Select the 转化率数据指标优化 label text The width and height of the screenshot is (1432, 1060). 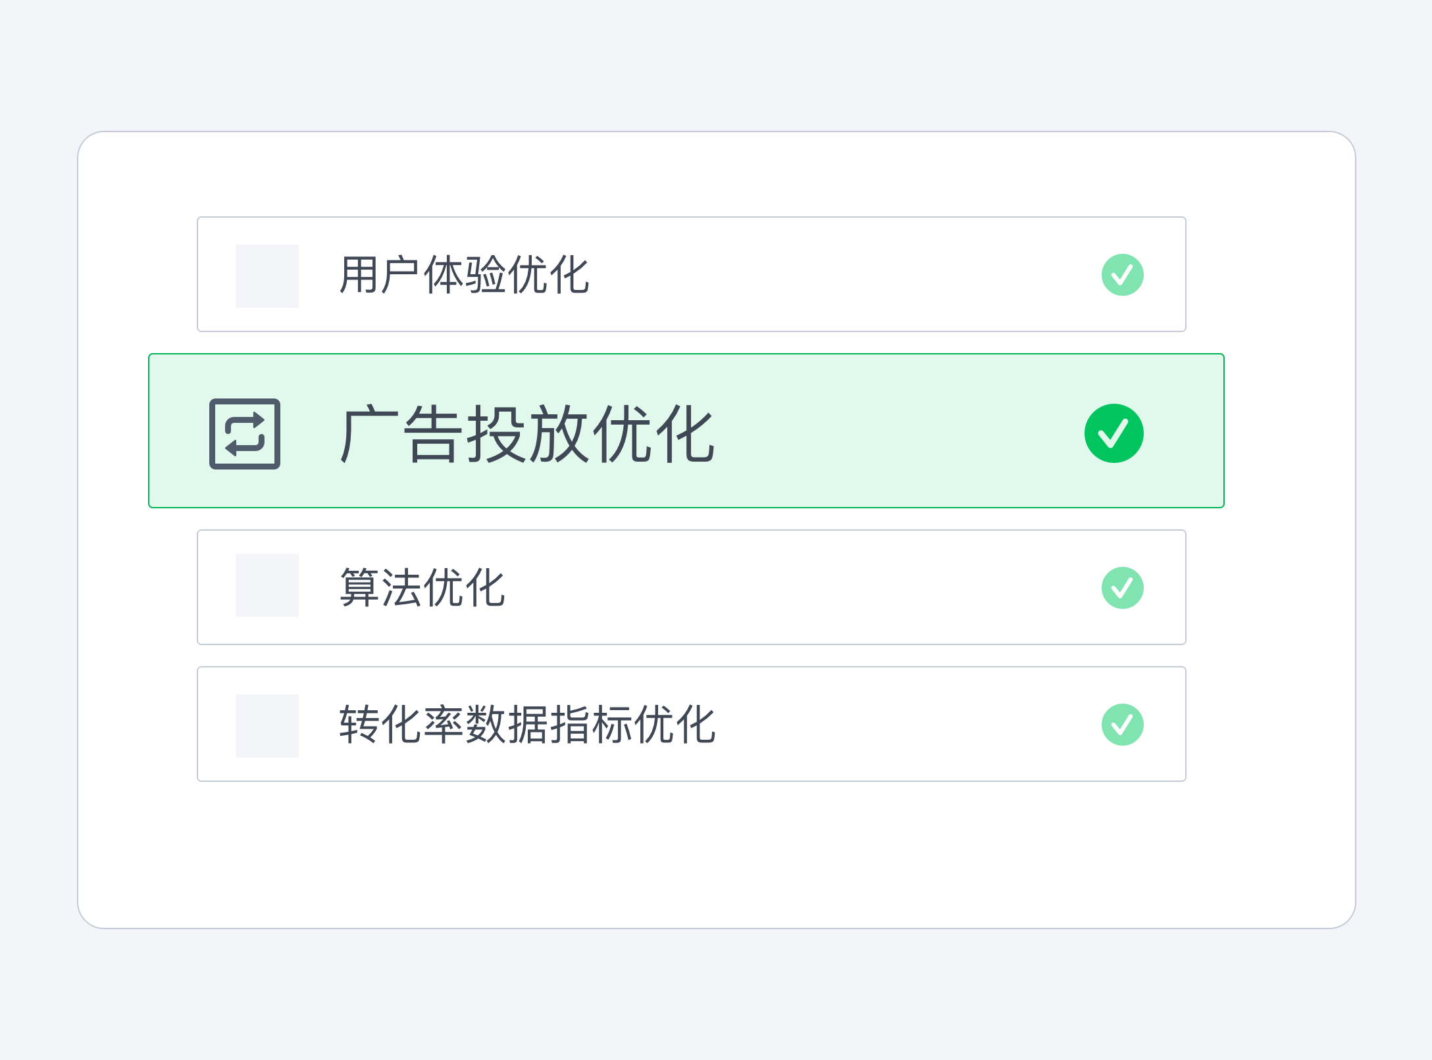pyautogui.click(x=527, y=725)
